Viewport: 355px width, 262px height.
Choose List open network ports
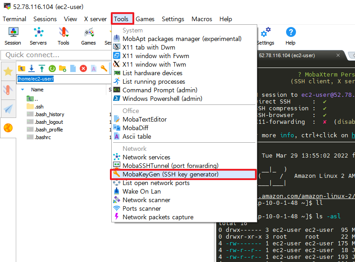(184, 183)
